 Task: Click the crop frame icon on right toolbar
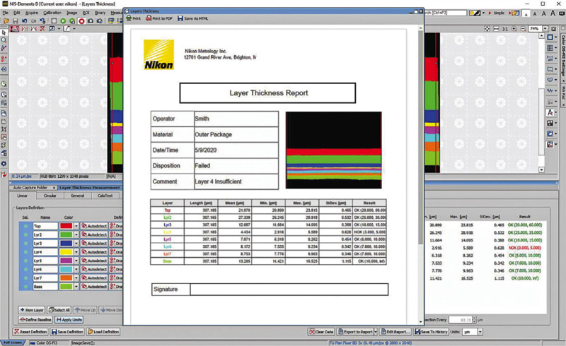pos(550,68)
